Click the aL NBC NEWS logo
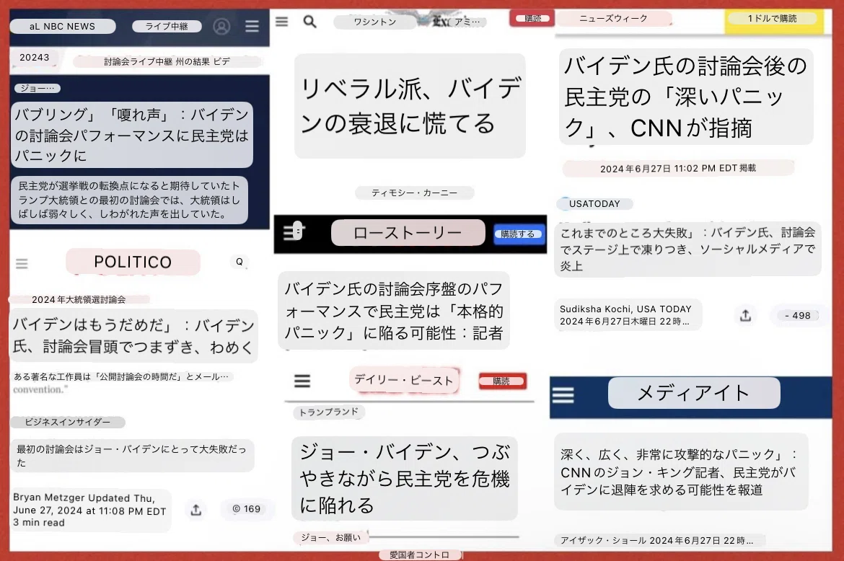Screen dimensions: 844x561 [63, 27]
